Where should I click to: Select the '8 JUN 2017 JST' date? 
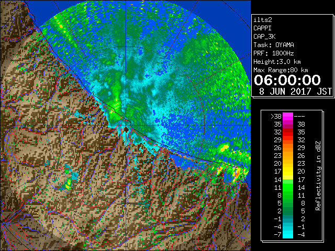pyautogui.click(x=295, y=92)
